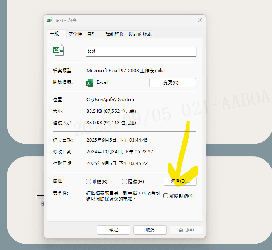
Task: Go to the 詳細資料 tab
Action: click(x=115, y=34)
